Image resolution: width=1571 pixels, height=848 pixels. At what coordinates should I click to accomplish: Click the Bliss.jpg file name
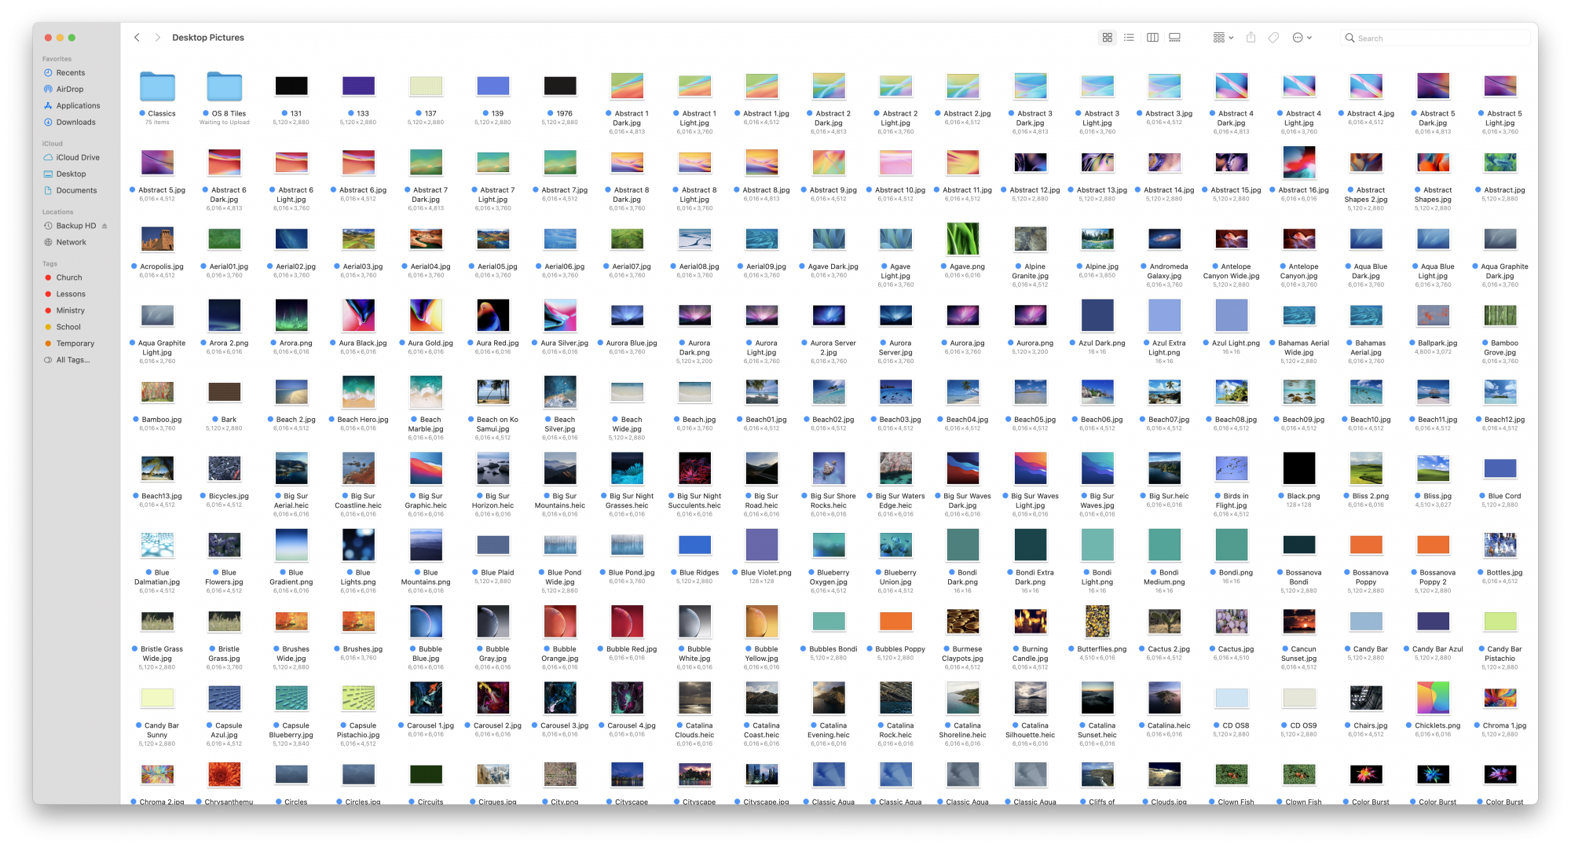[1437, 497]
